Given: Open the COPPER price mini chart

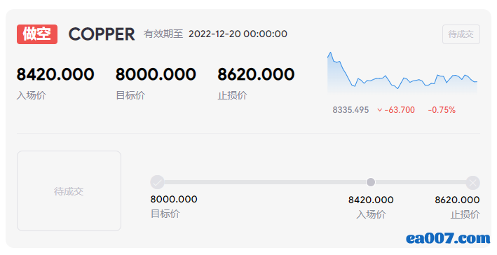Looking at the screenshot, I should (402, 74).
